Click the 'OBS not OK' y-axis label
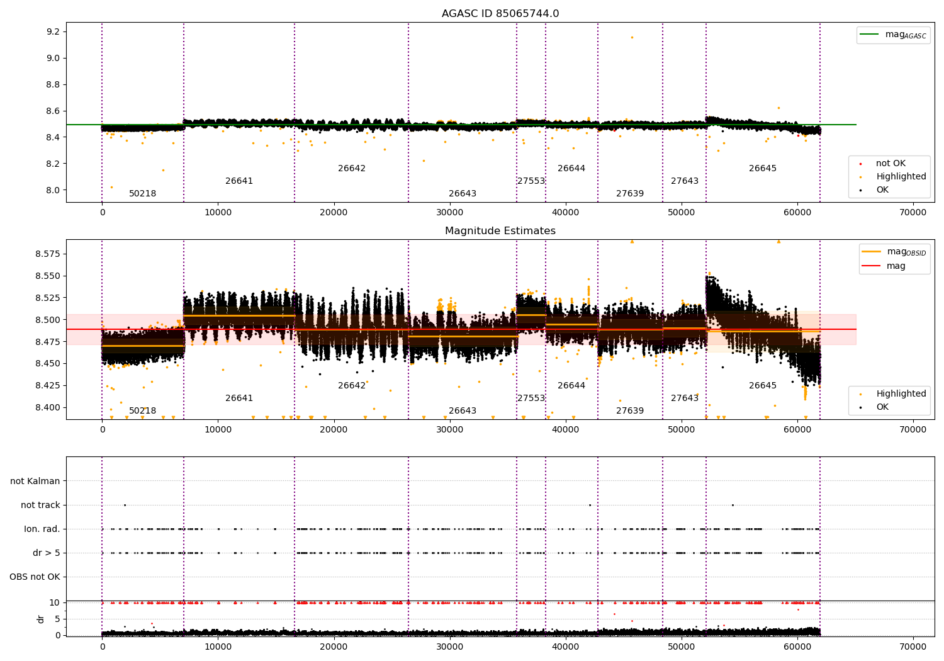This screenshot has height=661, width=944. [35, 577]
